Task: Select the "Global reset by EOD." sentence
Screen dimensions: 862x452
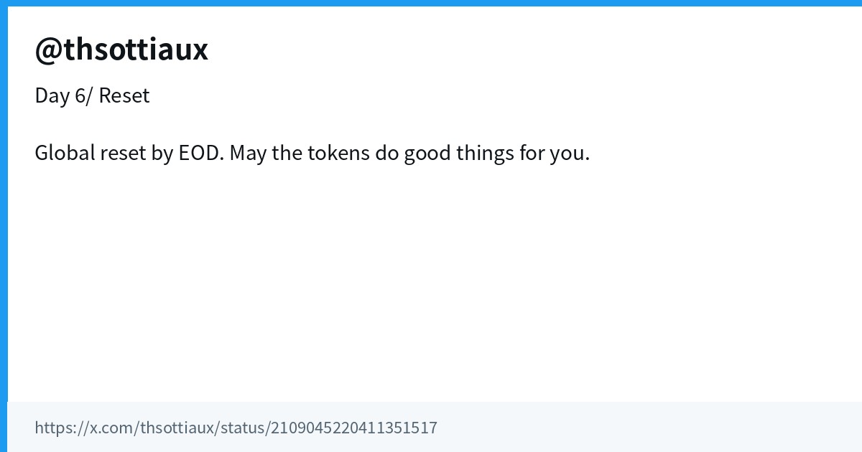Action: tap(129, 153)
